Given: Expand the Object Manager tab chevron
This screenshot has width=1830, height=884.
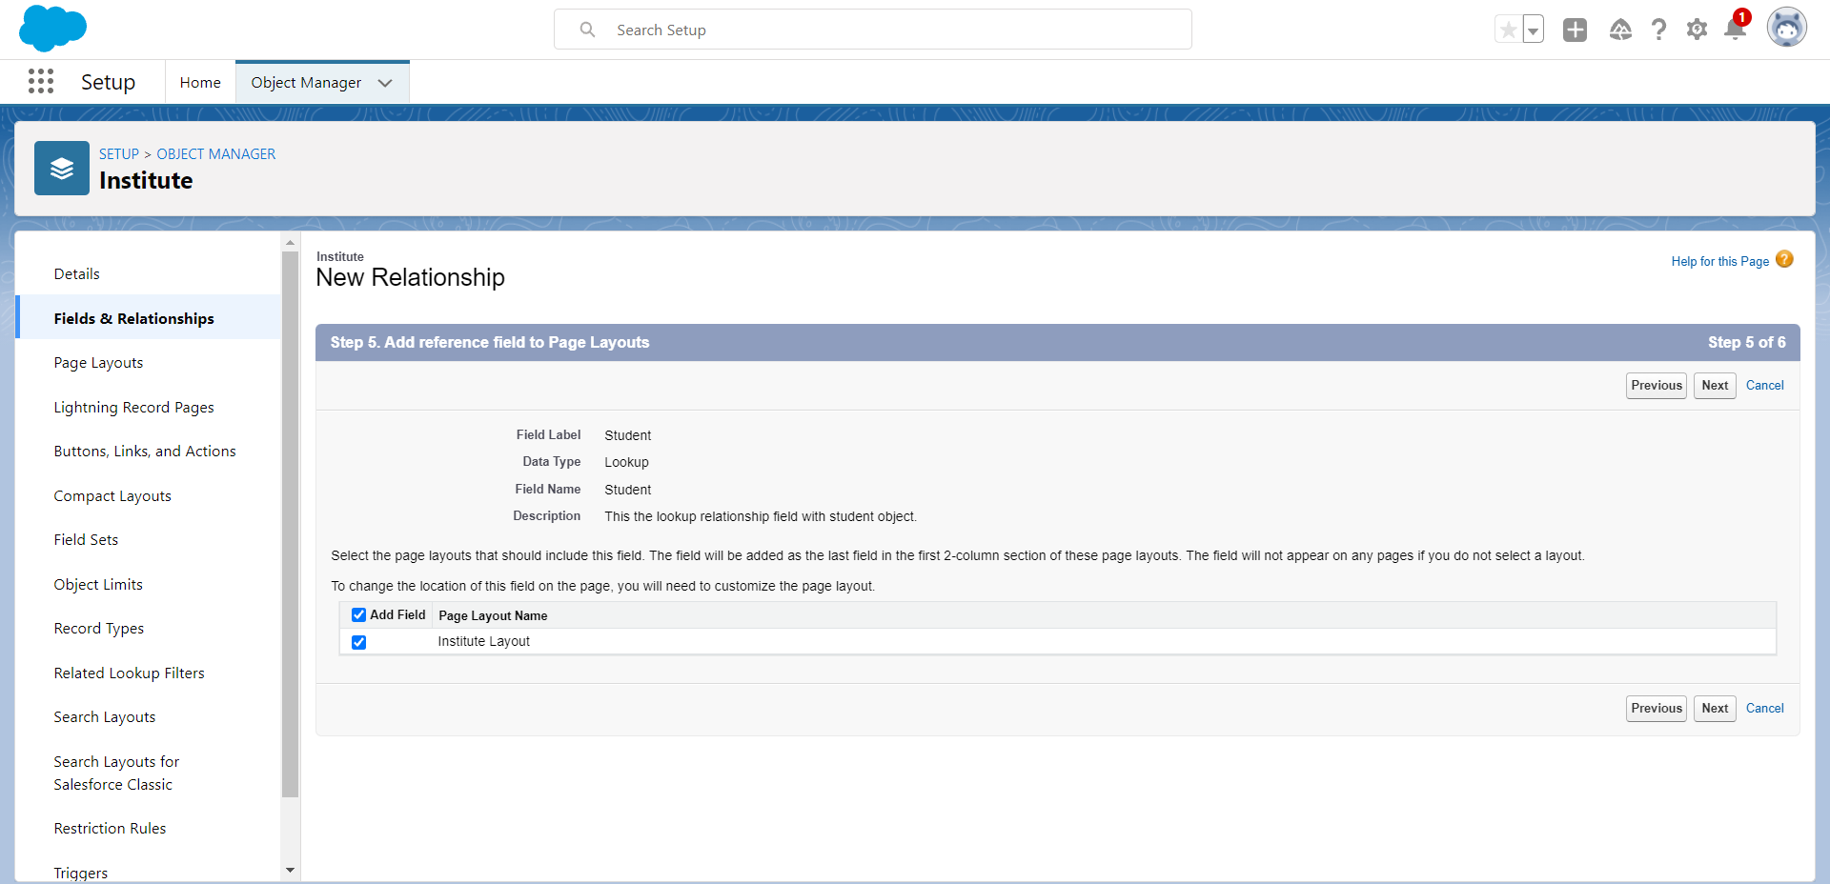Looking at the screenshot, I should [385, 83].
